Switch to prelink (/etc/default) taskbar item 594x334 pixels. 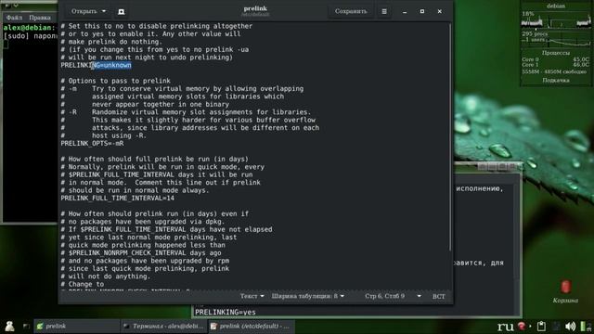coord(251,326)
